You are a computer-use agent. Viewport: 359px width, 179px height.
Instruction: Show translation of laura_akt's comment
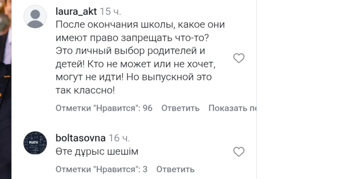click(232, 109)
